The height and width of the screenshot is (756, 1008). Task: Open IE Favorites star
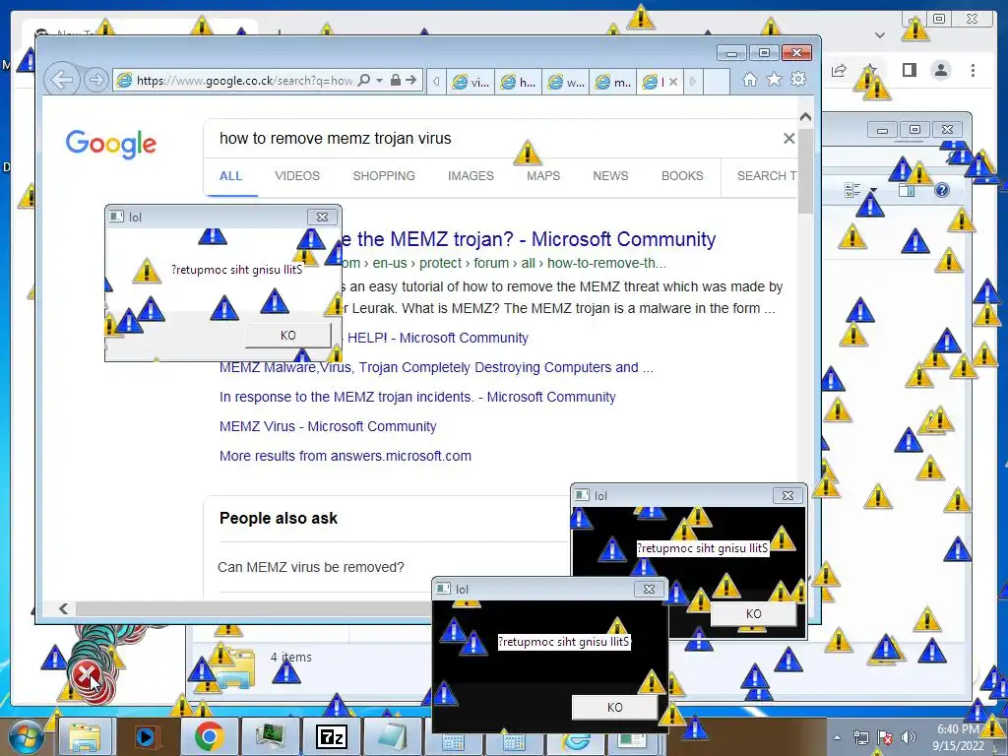[x=774, y=80]
